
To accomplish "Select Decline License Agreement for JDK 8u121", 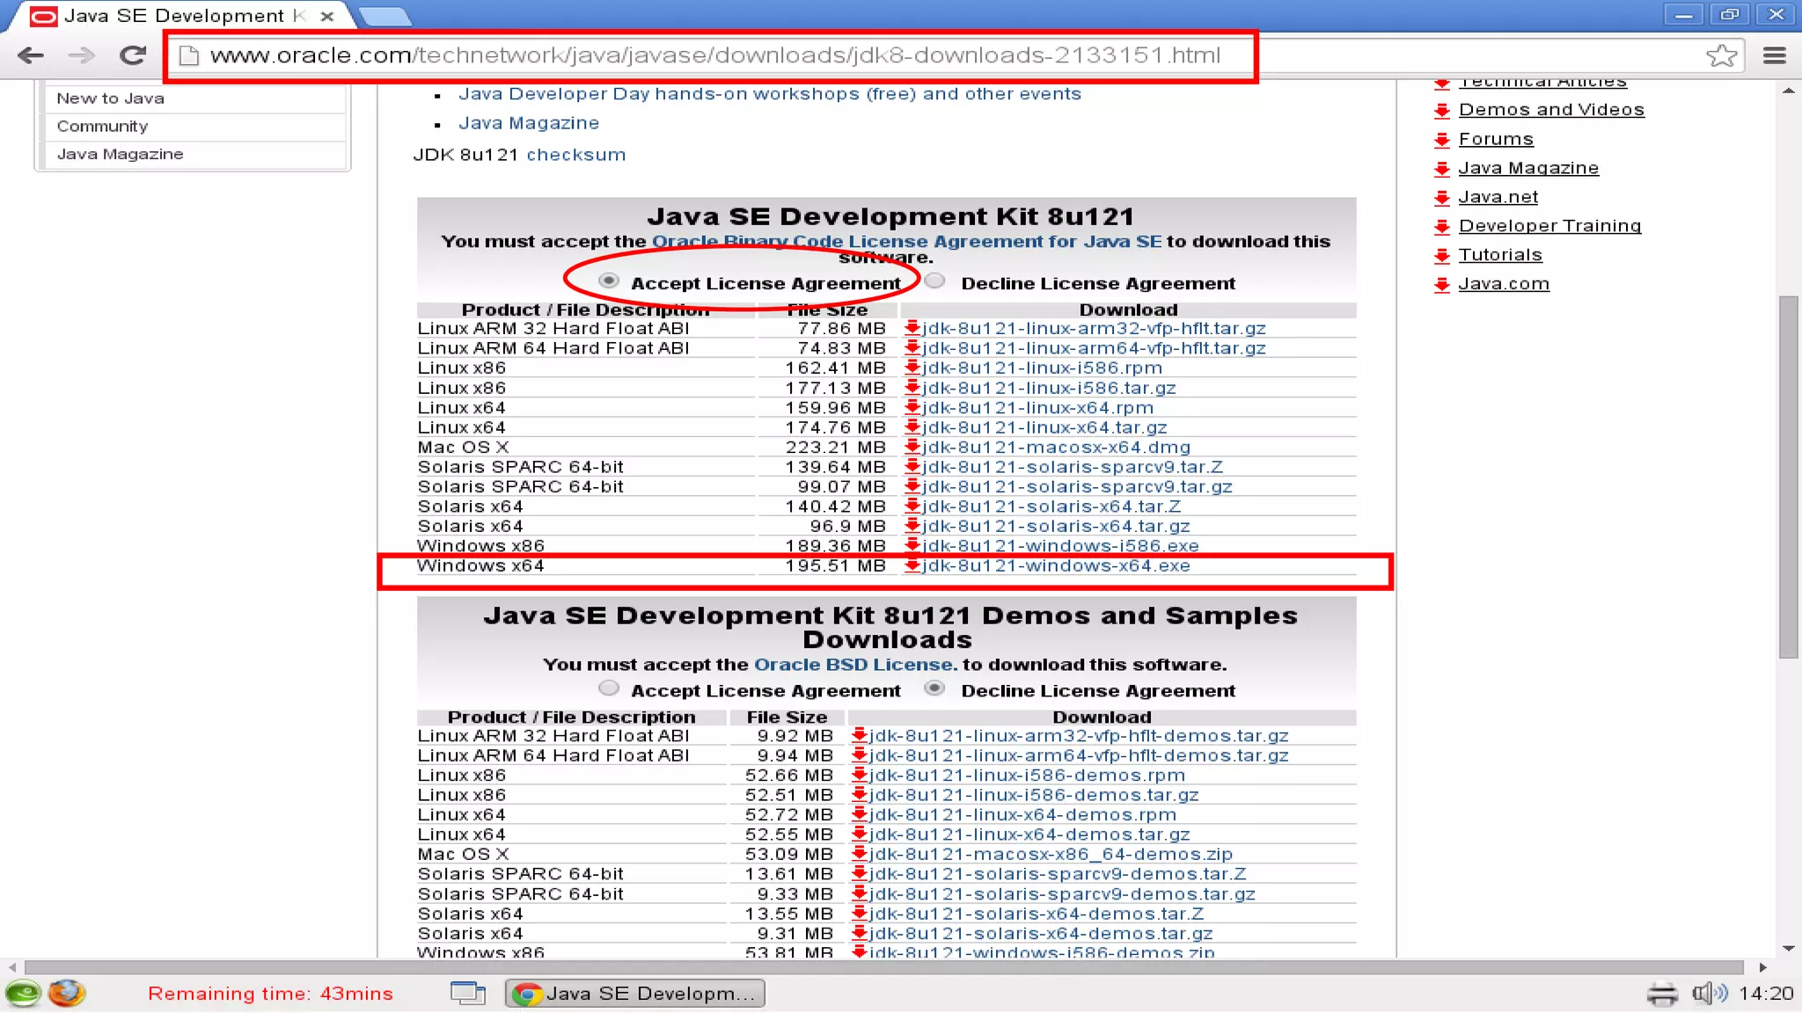I will (x=934, y=281).
